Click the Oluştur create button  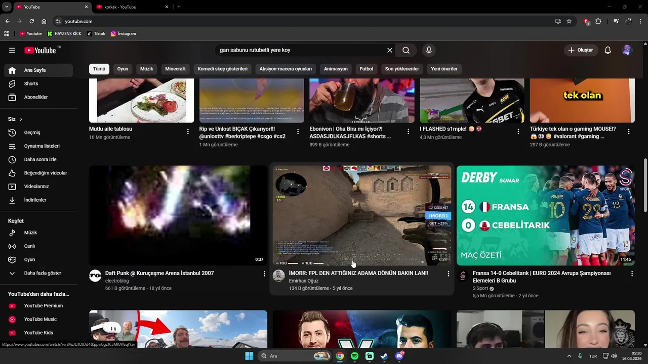[581, 50]
